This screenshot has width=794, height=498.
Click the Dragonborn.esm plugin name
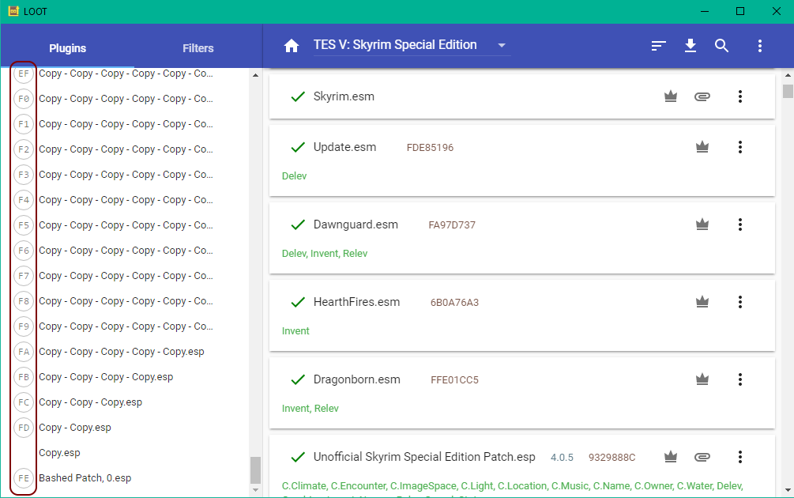tap(356, 379)
